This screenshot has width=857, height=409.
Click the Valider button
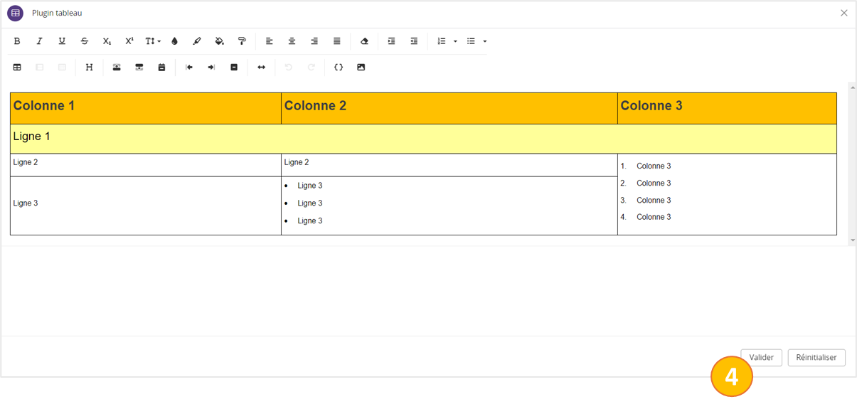tap(761, 357)
